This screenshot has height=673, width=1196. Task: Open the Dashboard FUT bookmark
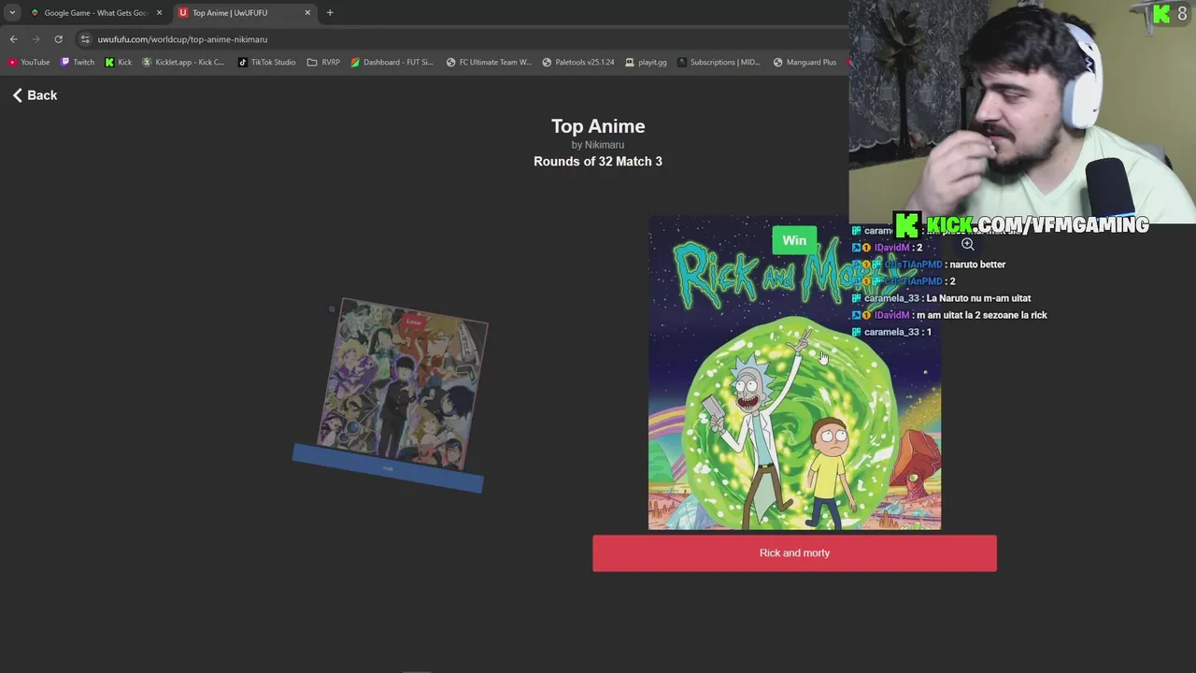point(392,63)
